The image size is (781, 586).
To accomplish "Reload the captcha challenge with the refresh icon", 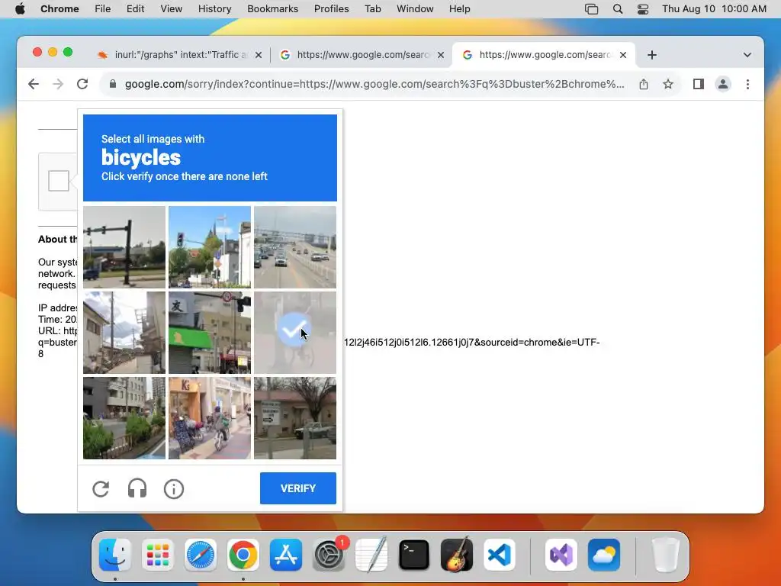I will [x=101, y=489].
